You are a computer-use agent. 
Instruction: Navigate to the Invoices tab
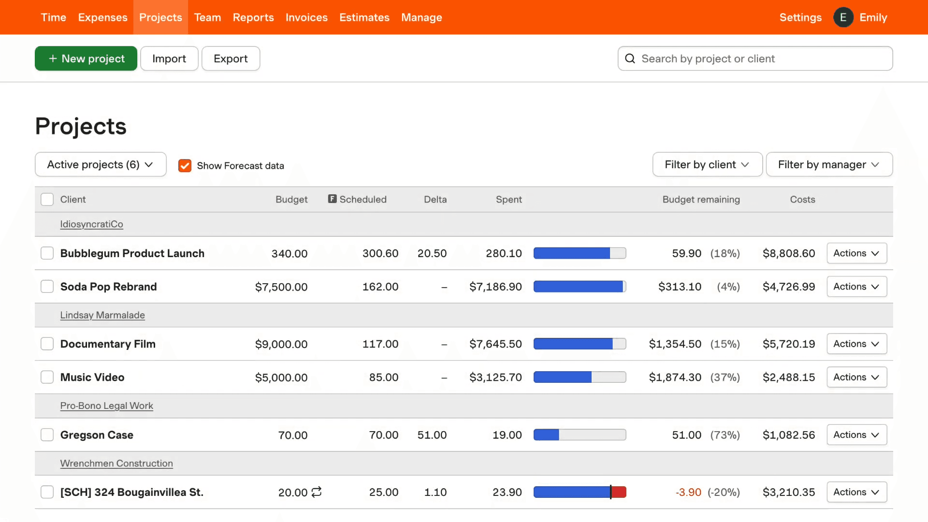tap(306, 17)
